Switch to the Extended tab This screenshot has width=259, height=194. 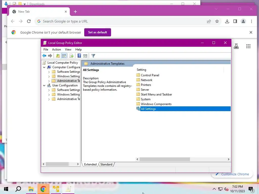90,164
